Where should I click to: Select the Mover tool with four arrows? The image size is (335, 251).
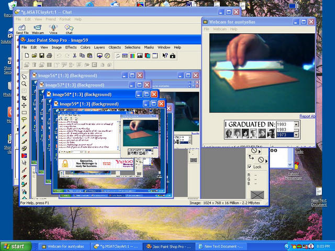(x=24, y=105)
